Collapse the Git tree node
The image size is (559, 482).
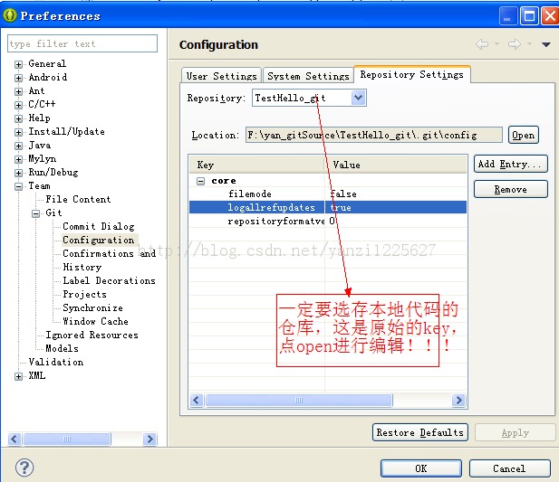pyautogui.click(x=35, y=213)
